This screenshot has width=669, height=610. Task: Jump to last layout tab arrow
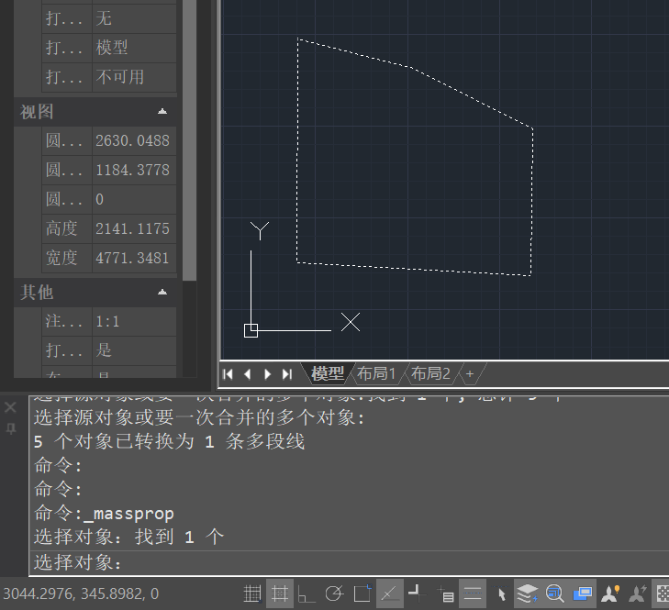[287, 374]
